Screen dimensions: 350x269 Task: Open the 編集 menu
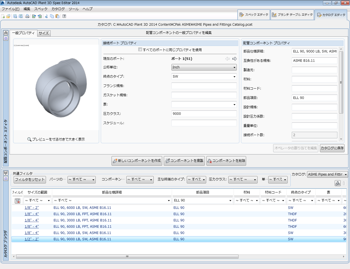pyautogui.click(x=27, y=9)
